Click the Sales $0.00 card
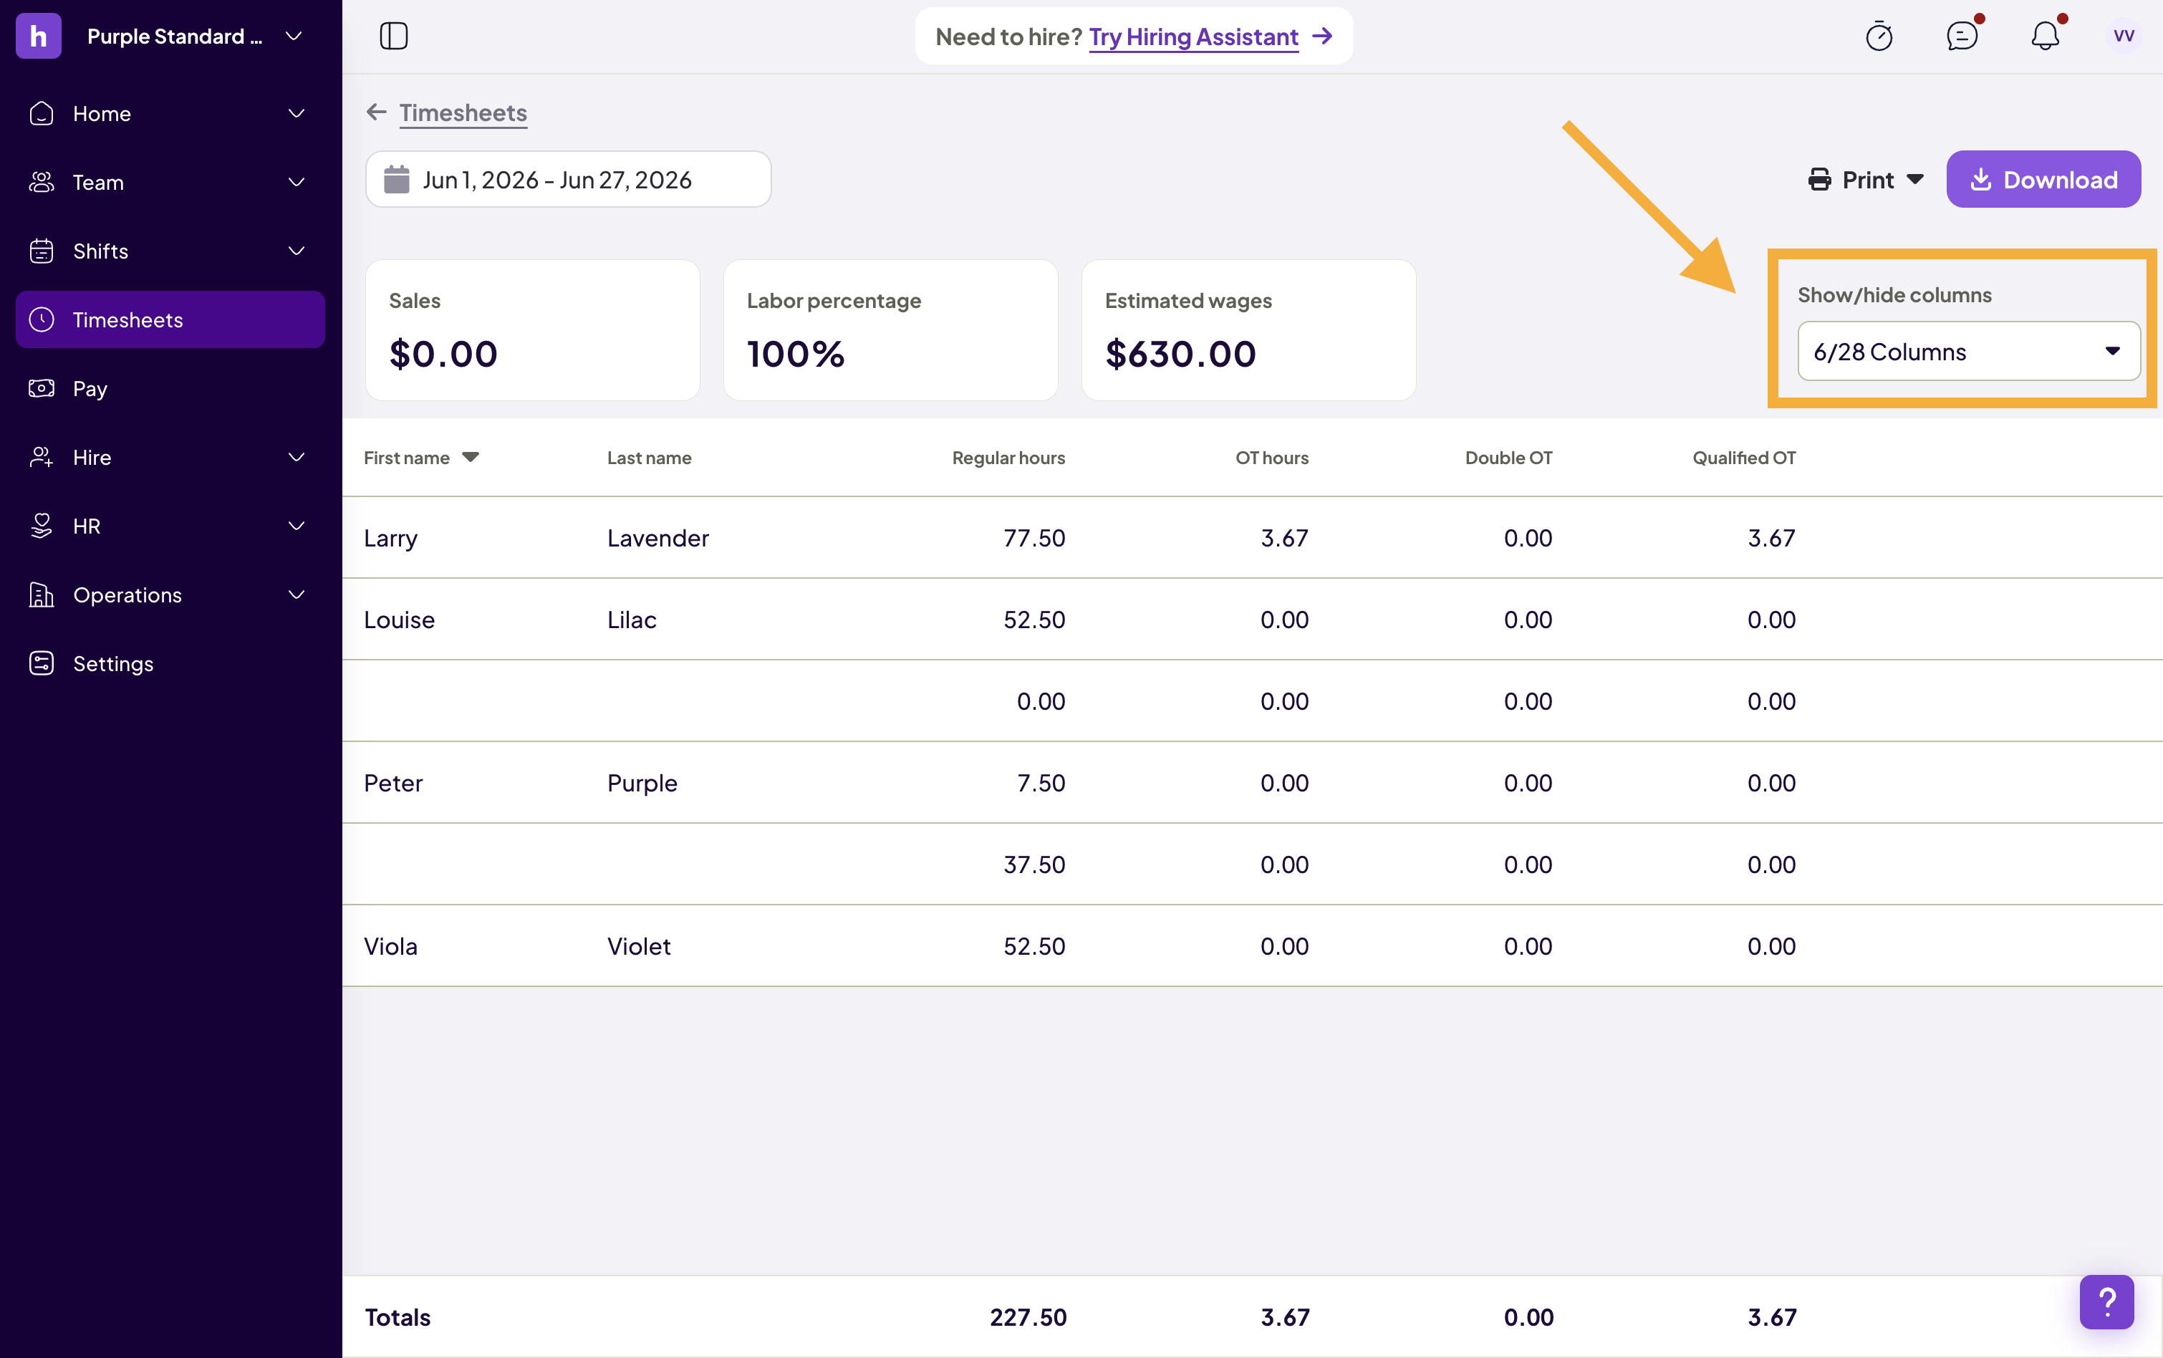The image size is (2163, 1358). [x=532, y=330]
